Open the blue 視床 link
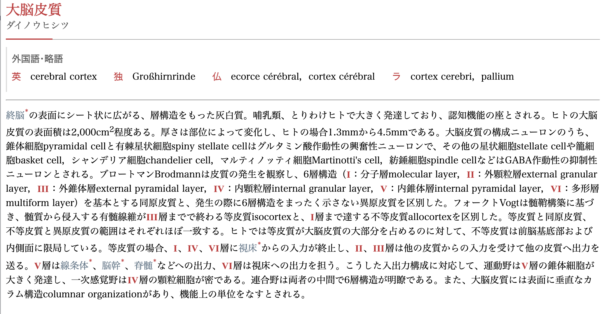 [x=248, y=248]
